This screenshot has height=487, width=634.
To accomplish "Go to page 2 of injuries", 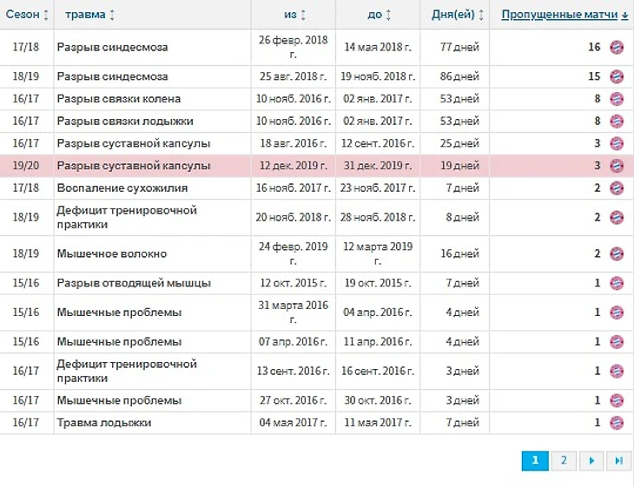I will coord(563,461).
